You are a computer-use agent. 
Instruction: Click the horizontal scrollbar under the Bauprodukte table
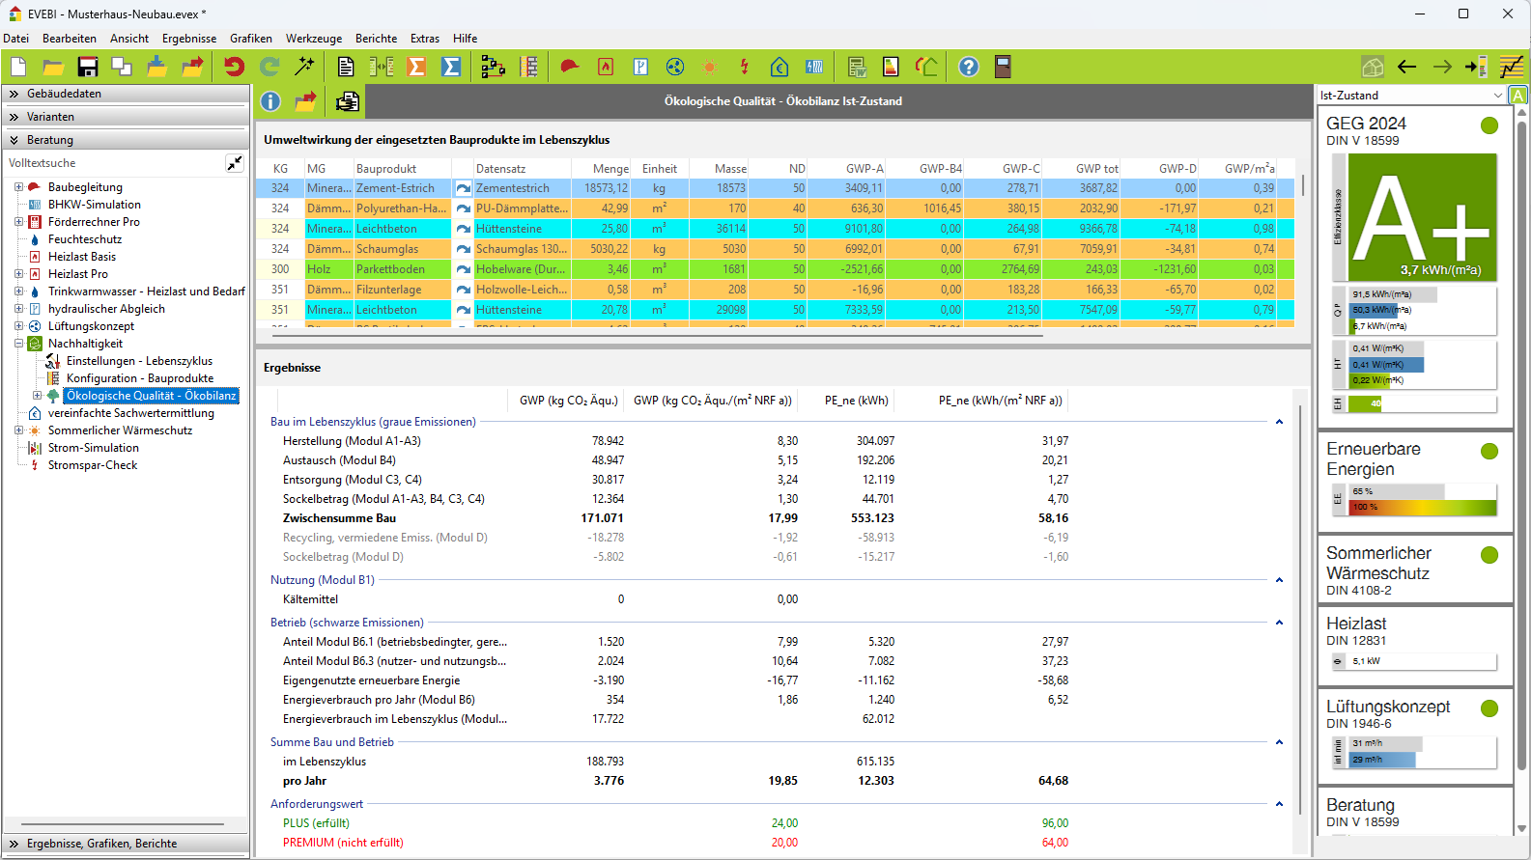pyautogui.click(x=657, y=334)
